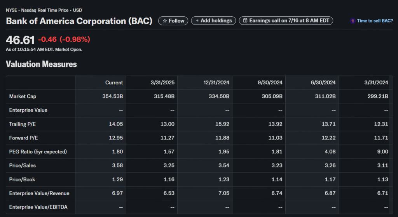Click the Earnings call on 7/16 text
Viewport: 398px width, 217px height.
click(289, 21)
